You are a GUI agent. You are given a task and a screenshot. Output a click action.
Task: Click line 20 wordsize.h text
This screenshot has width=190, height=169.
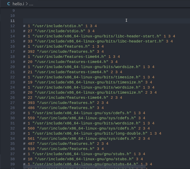tap(89, 67)
